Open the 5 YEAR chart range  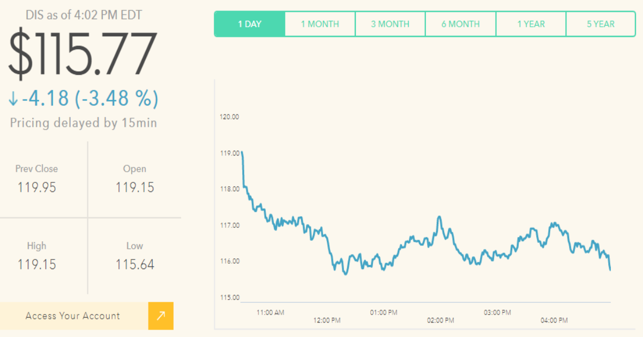point(601,24)
